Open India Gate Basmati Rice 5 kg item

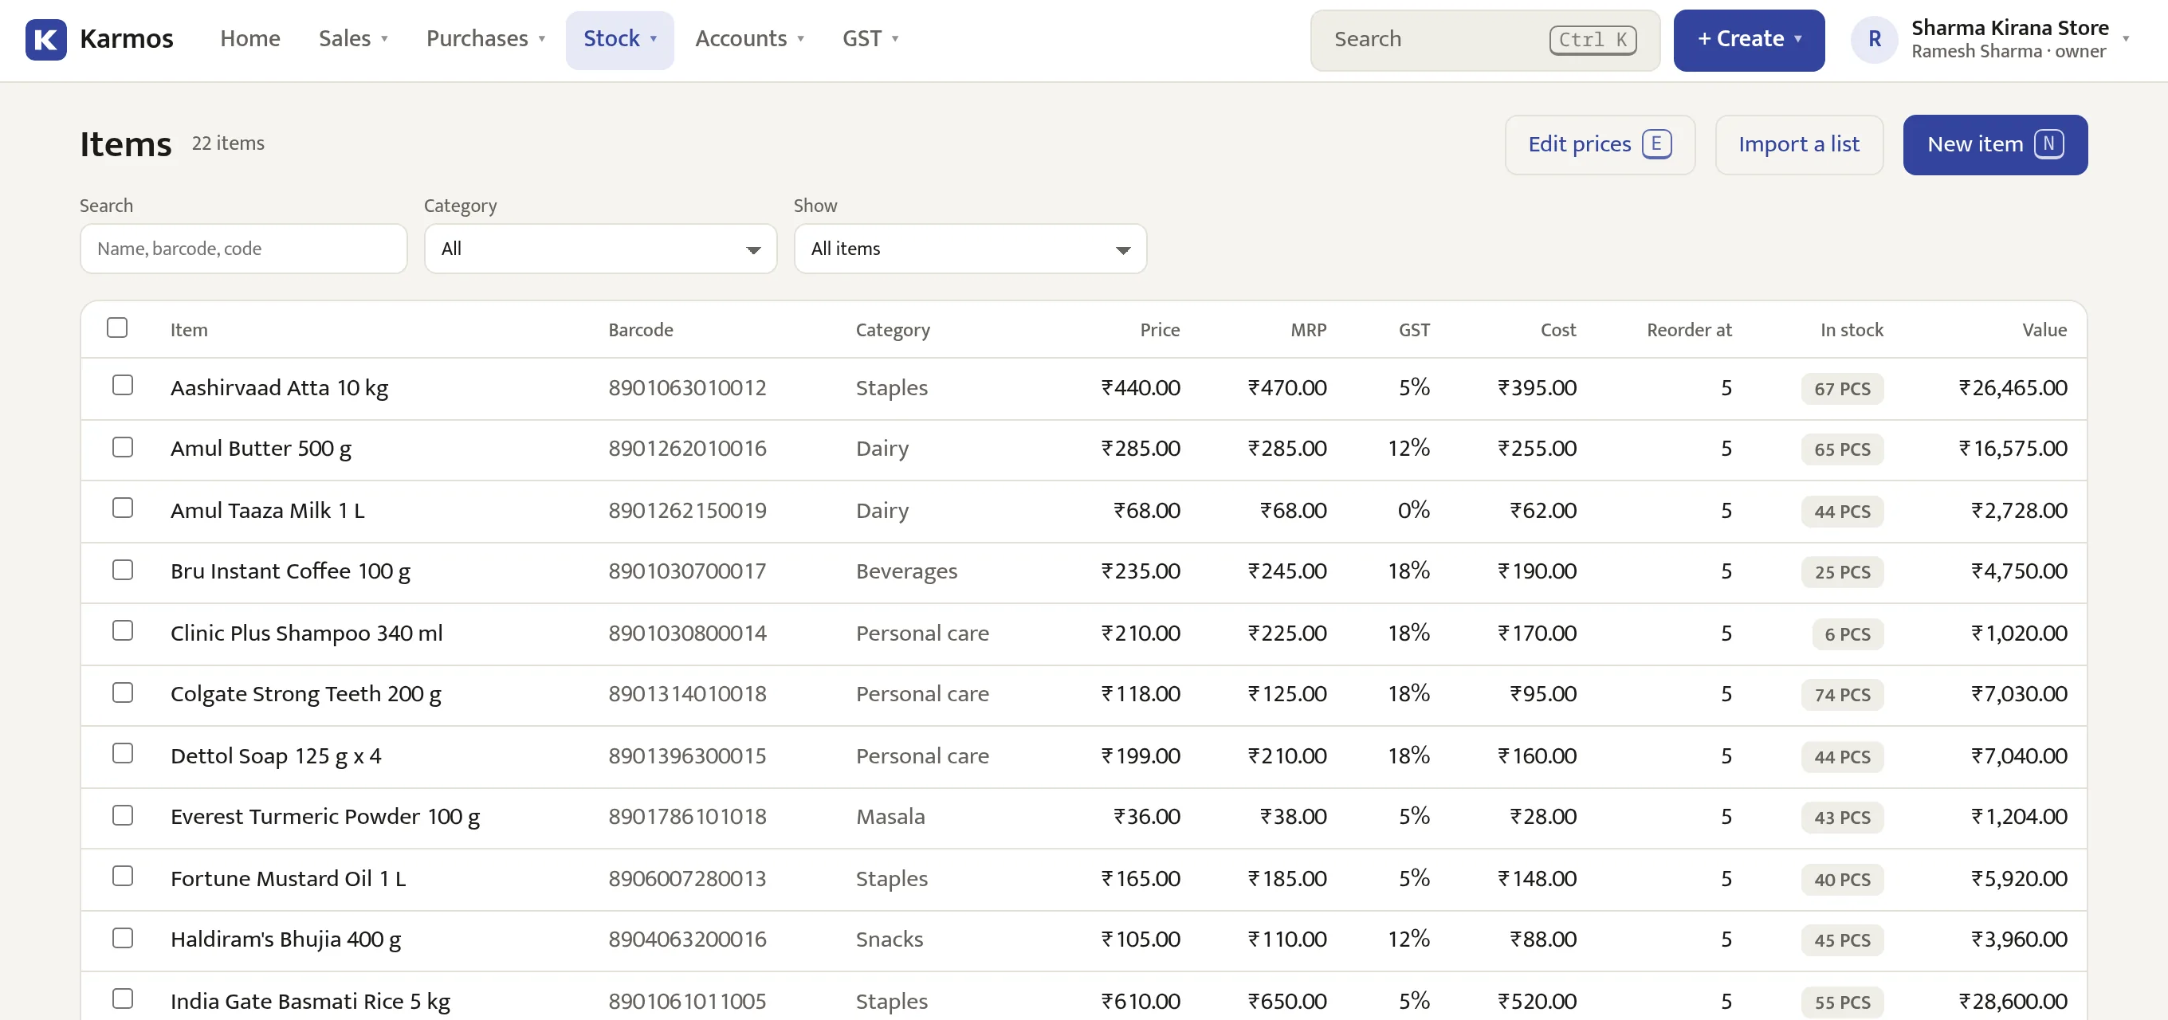310,1002
